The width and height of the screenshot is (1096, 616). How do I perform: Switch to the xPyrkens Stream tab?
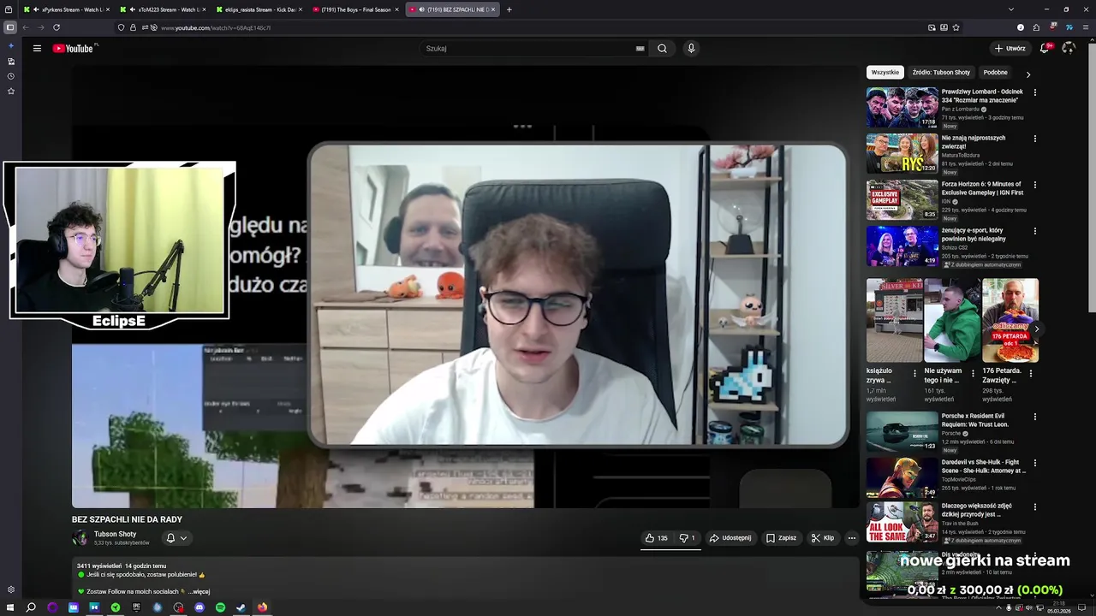pyautogui.click(x=67, y=9)
